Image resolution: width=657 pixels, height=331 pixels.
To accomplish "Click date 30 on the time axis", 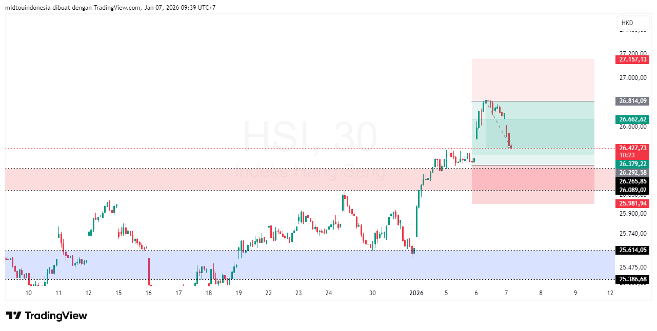I will point(372,293).
